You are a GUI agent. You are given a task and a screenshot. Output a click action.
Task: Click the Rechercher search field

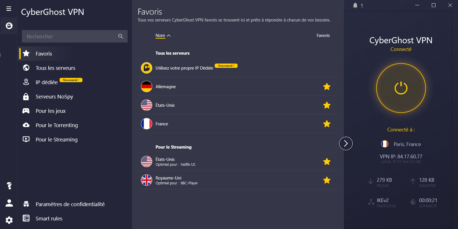tap(69, 36)
